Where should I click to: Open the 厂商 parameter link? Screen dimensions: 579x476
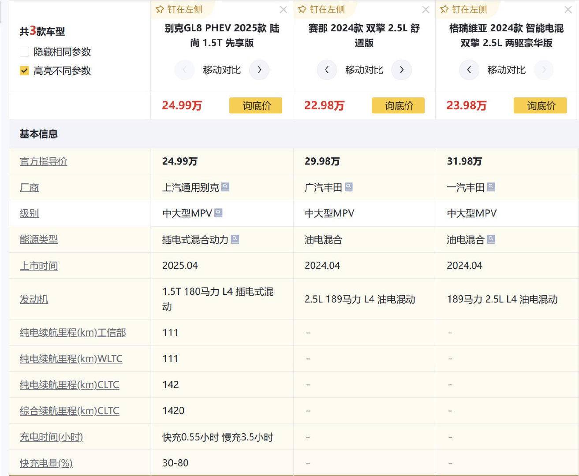click(x=30, y=187)
